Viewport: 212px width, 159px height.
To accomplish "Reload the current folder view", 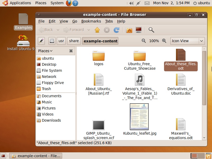I will (x=116, y=30).
